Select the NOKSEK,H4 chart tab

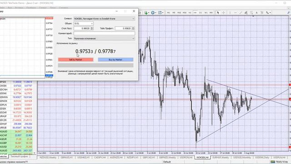pyautogui.click(x=202, y=158)
